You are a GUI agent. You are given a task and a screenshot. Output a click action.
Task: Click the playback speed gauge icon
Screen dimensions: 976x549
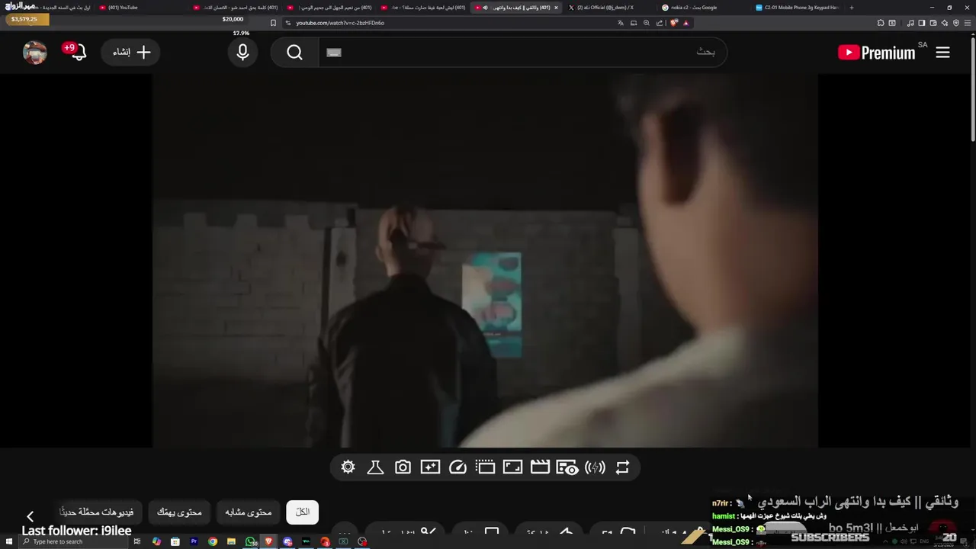tap(457, 467)
